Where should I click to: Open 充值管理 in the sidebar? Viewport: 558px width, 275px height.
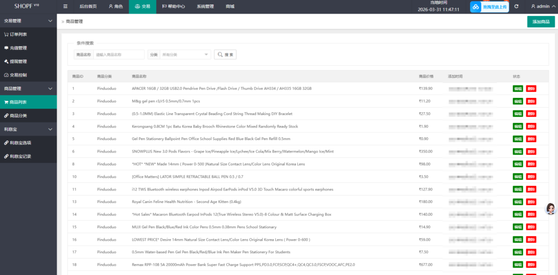(18, 48)
